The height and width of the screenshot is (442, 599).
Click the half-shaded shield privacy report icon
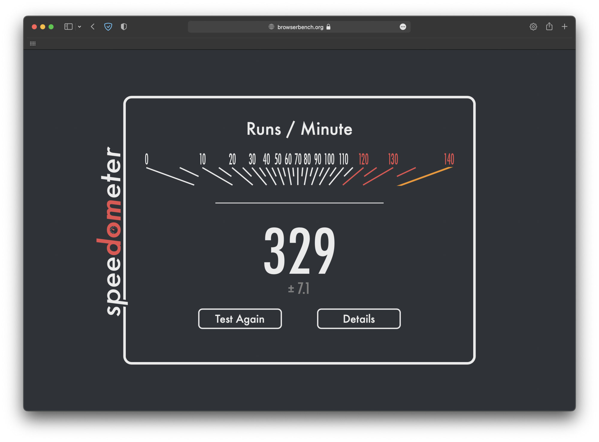click(x=124, y=27)
